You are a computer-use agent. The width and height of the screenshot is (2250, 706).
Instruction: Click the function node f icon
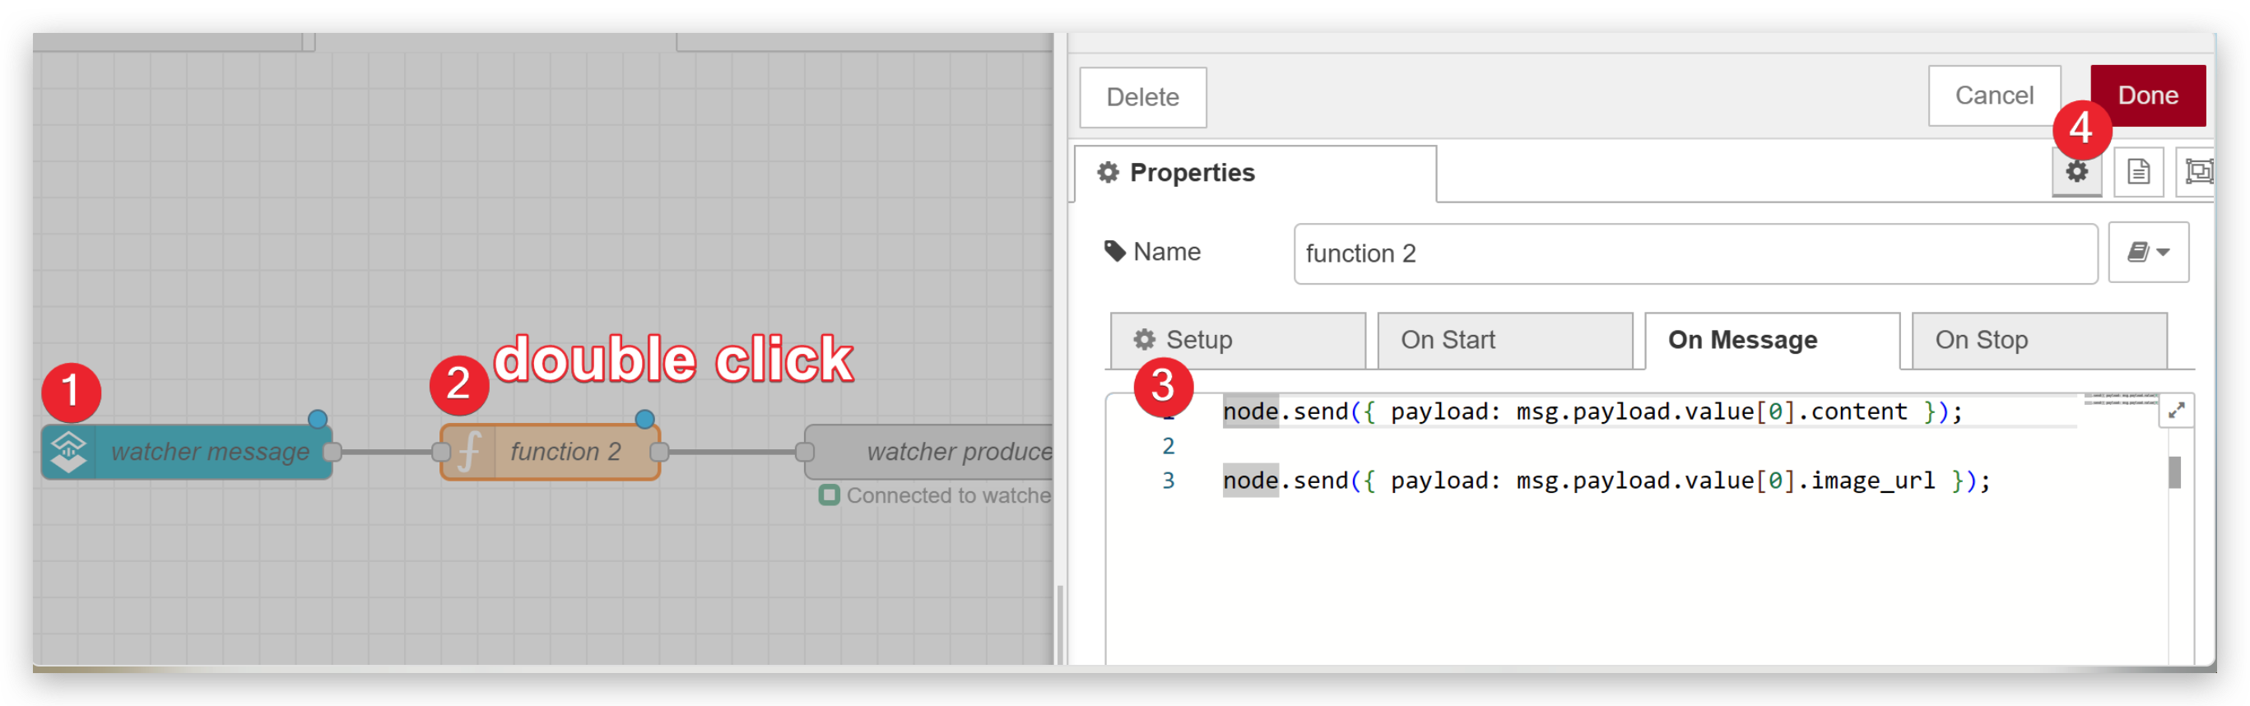coord(468,453)
